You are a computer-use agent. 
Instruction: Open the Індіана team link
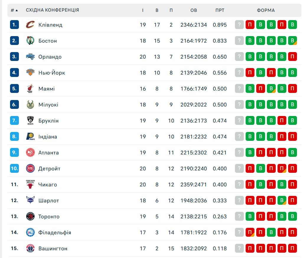click(48, 137)
